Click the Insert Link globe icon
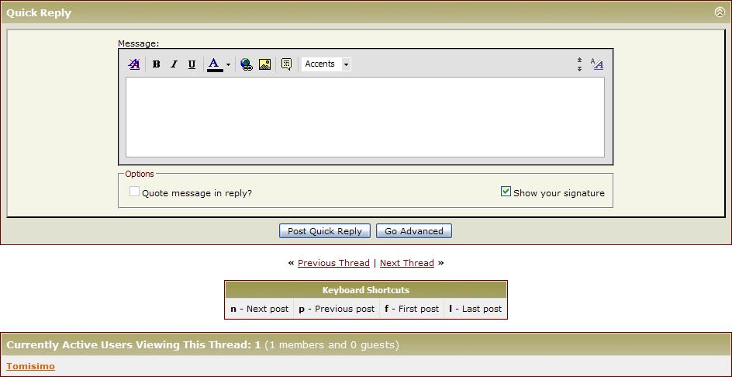Screen dimensions: 732x377 click(247, 64)
